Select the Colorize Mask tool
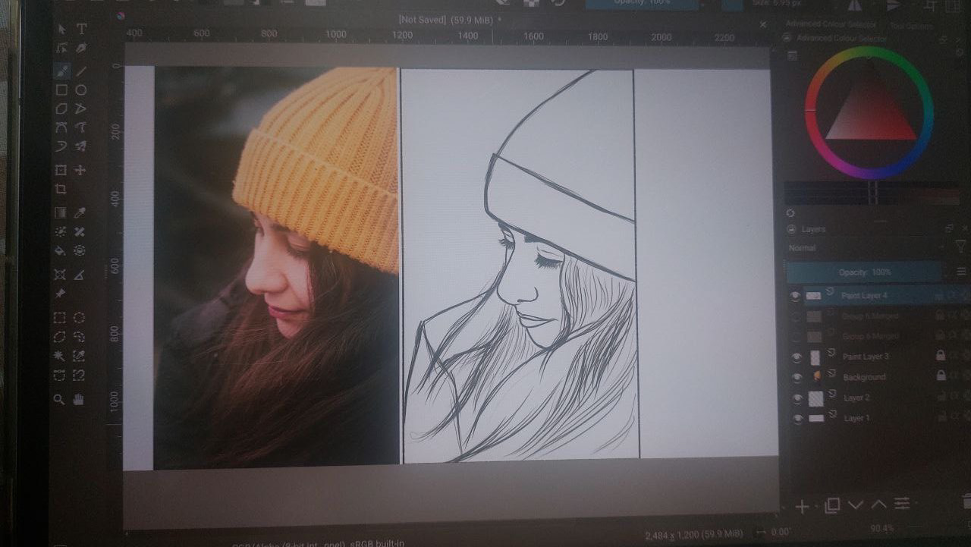 (61, 231)
